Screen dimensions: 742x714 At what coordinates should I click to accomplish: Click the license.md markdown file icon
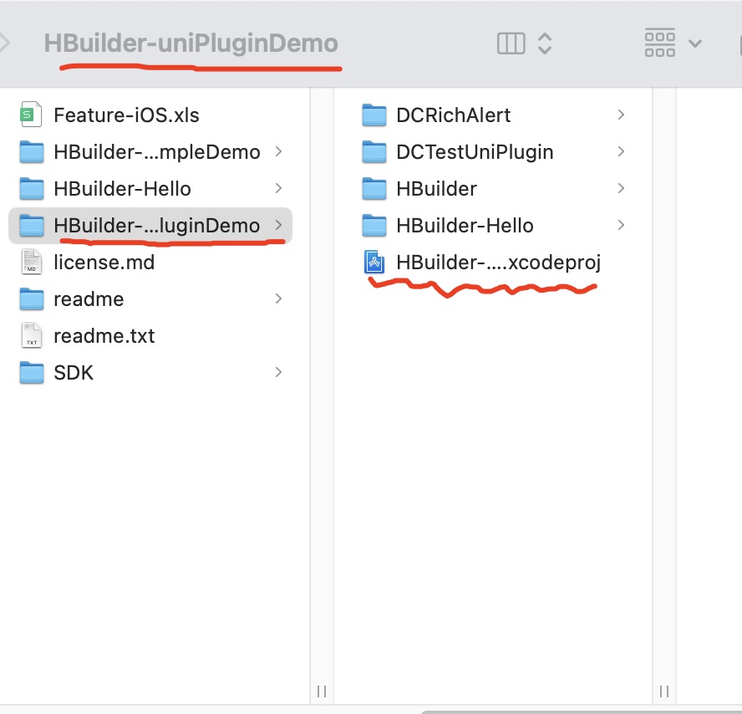pos(31,263)
